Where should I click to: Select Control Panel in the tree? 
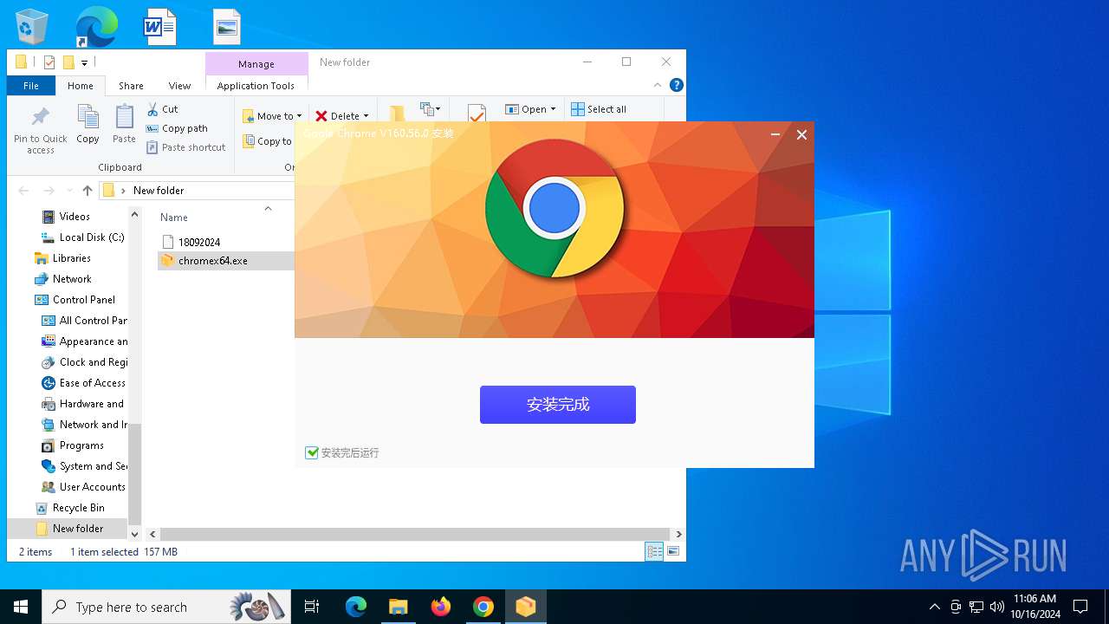pyautogui.click(x=84, y=300)
